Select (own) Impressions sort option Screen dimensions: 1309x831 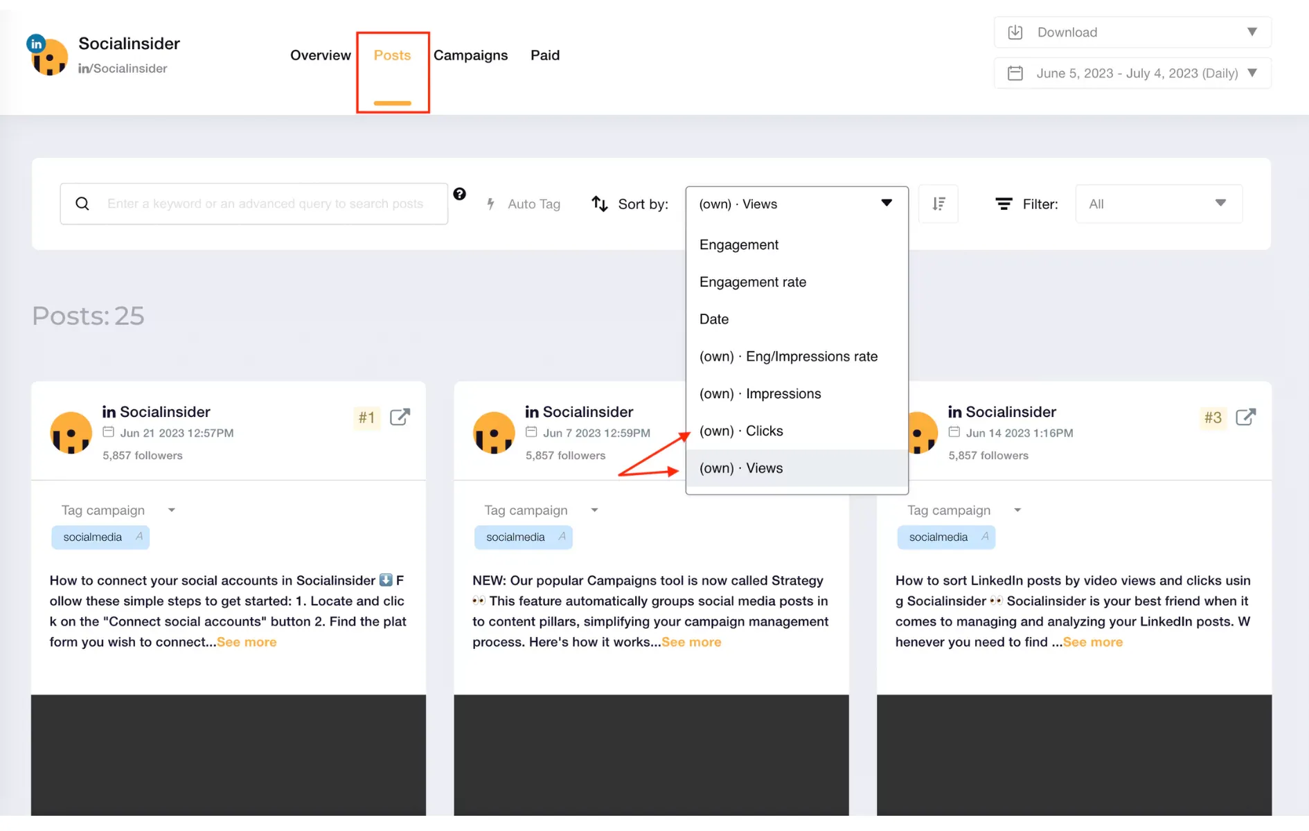point(796,394)
